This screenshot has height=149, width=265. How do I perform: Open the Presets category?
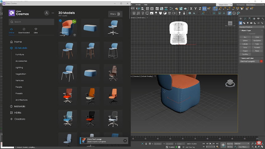19,93
